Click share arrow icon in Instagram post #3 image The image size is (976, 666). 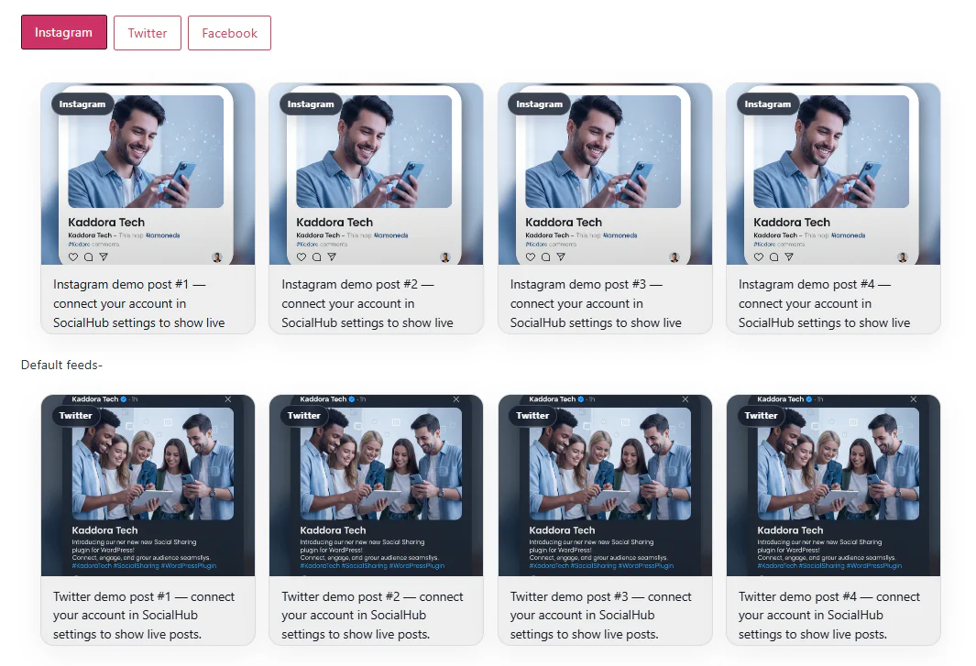[561, 257]
